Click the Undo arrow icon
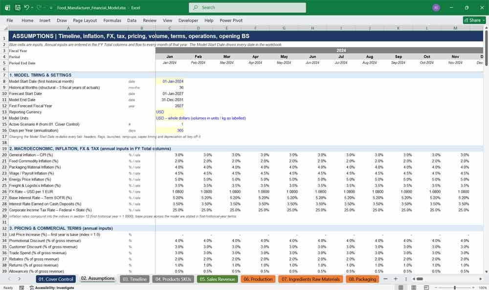The height and width of the screenshot is (290, 489). pos(27,7)
